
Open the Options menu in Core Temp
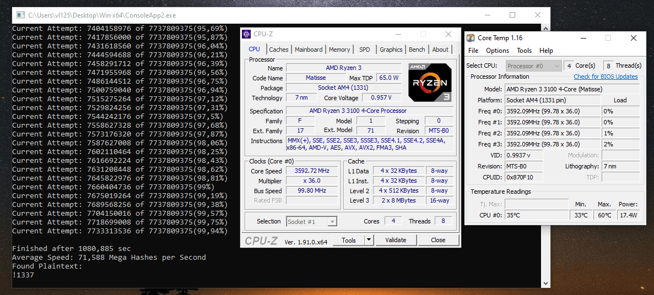(x=498, y=51)
